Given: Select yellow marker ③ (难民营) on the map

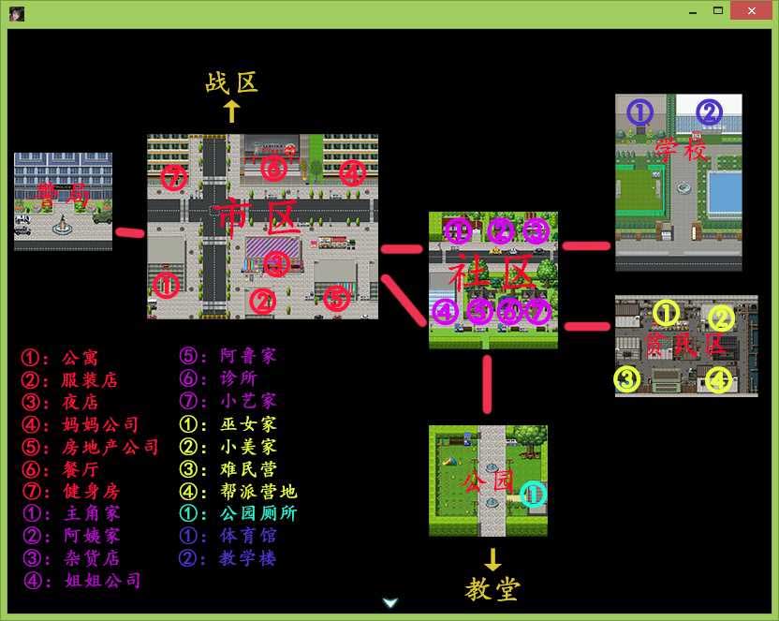Looking at the screenshot, I should coord(627,379).
